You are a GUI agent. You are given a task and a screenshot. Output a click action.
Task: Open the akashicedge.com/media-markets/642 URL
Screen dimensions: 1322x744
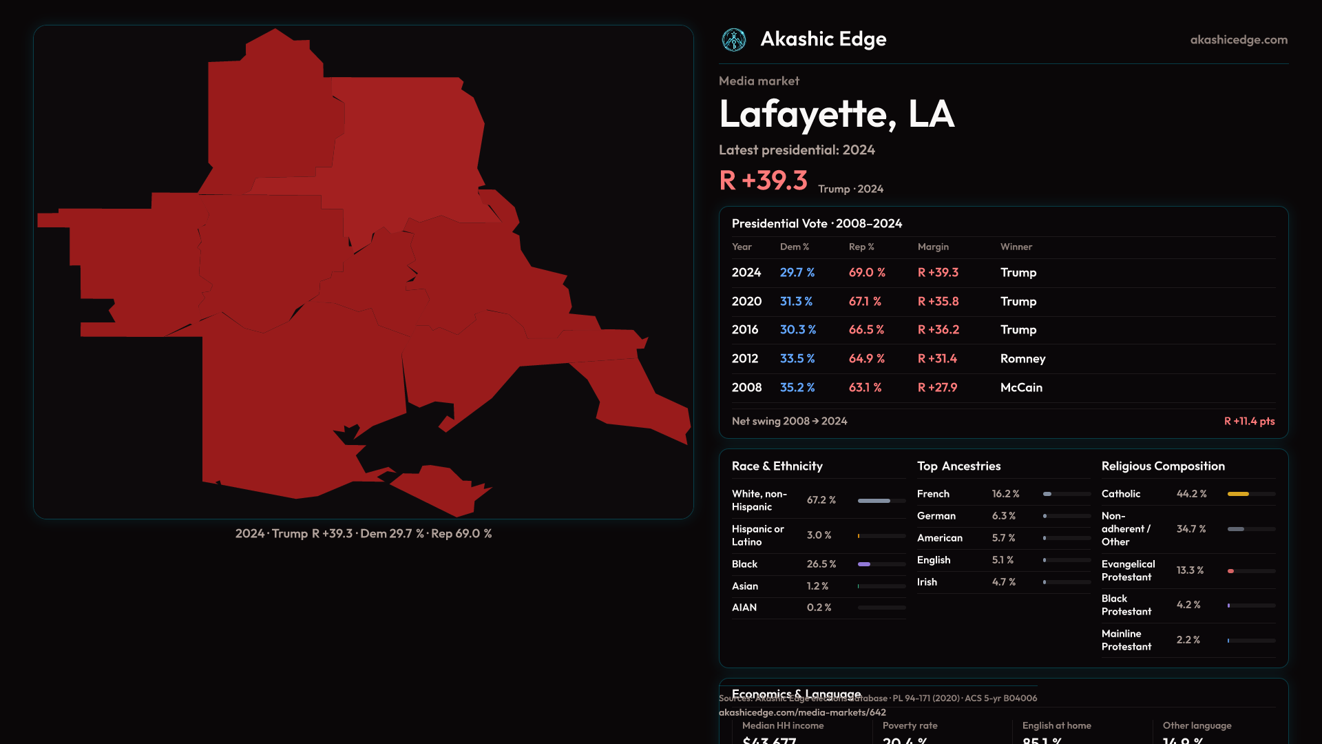tap(802, 712)
